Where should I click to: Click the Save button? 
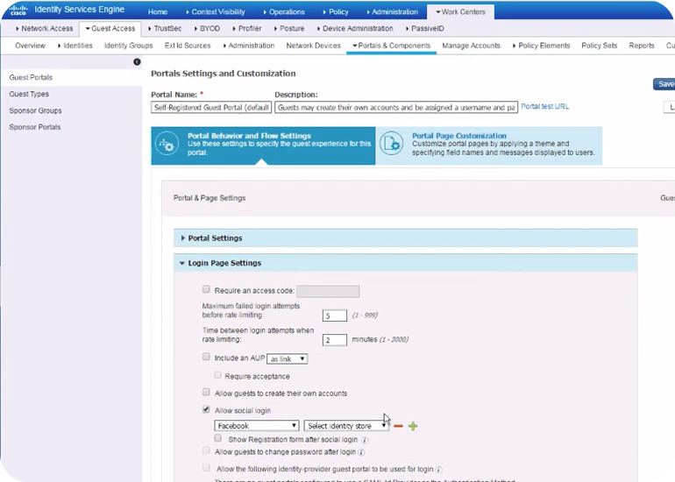[664, 84]
